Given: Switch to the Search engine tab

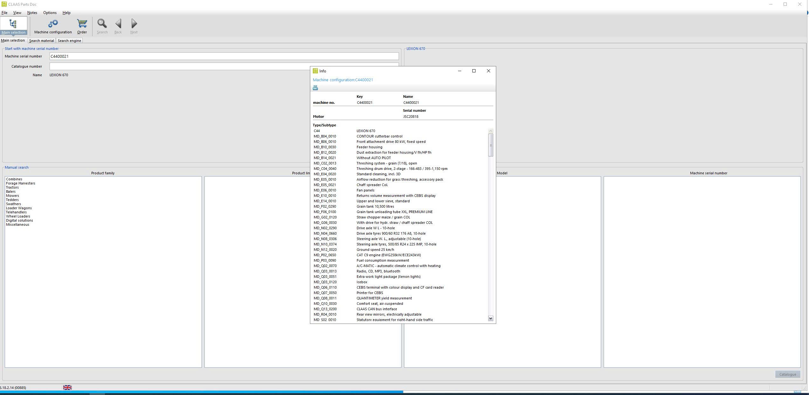Looking at the screenshot, I should [69, 41].
